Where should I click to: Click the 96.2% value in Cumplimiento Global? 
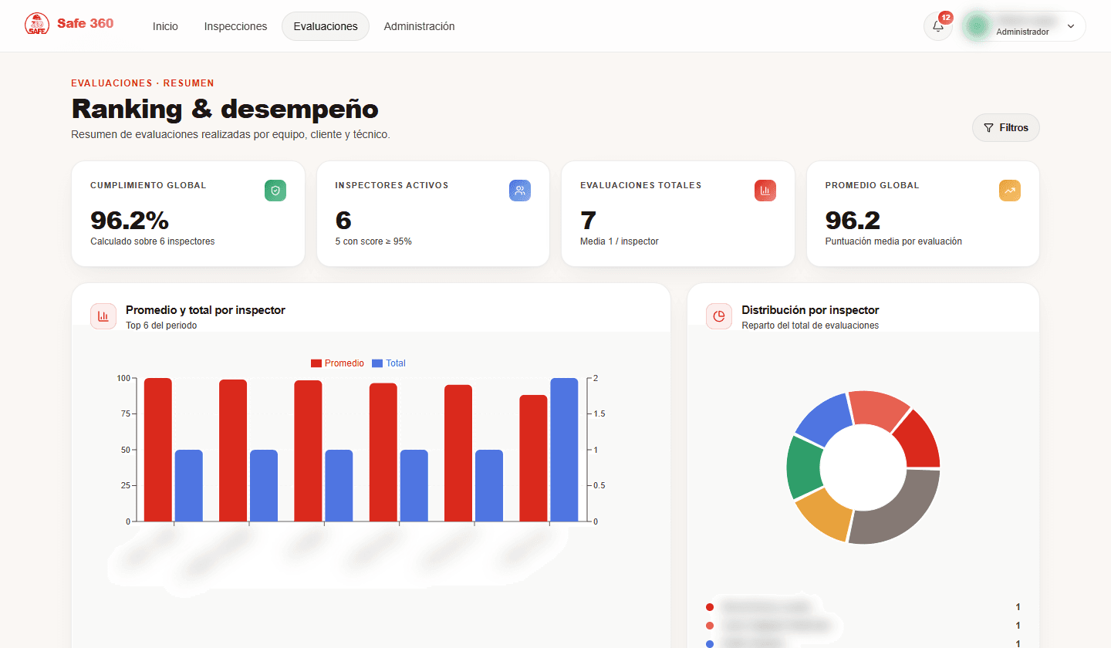click(x=130, y=221)
